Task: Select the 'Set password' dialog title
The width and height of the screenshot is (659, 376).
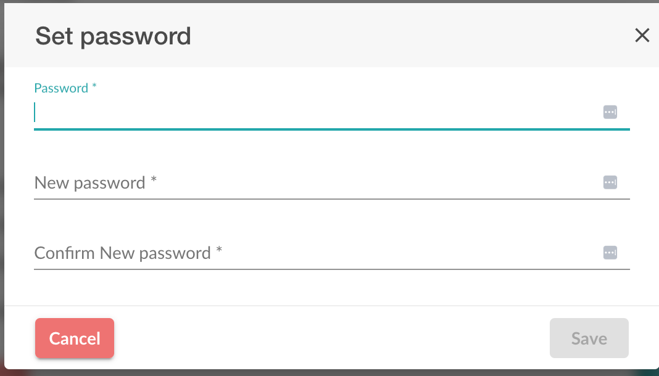Action: (113, 36)
